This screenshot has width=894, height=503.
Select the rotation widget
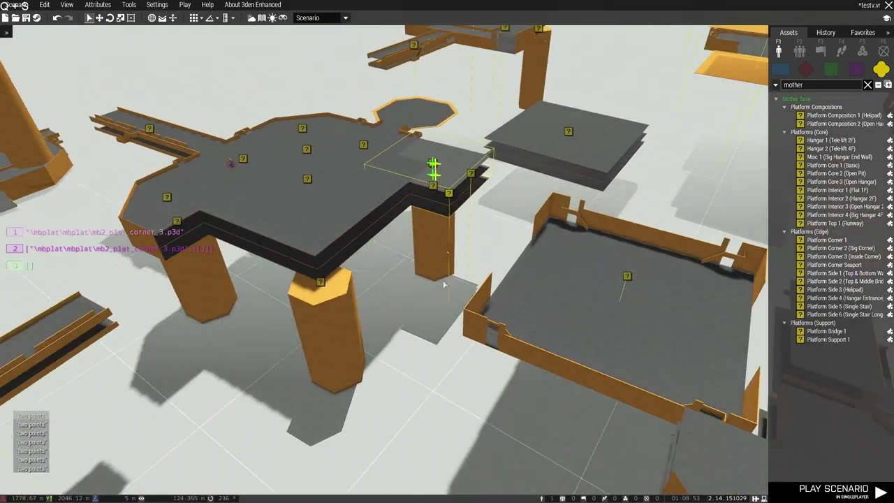(x=110, y=18)
